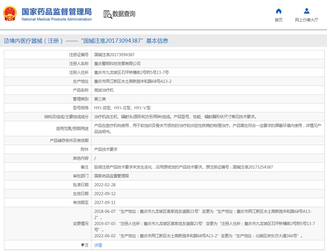Click the 型号规格 row label

[x=81, y=108]
